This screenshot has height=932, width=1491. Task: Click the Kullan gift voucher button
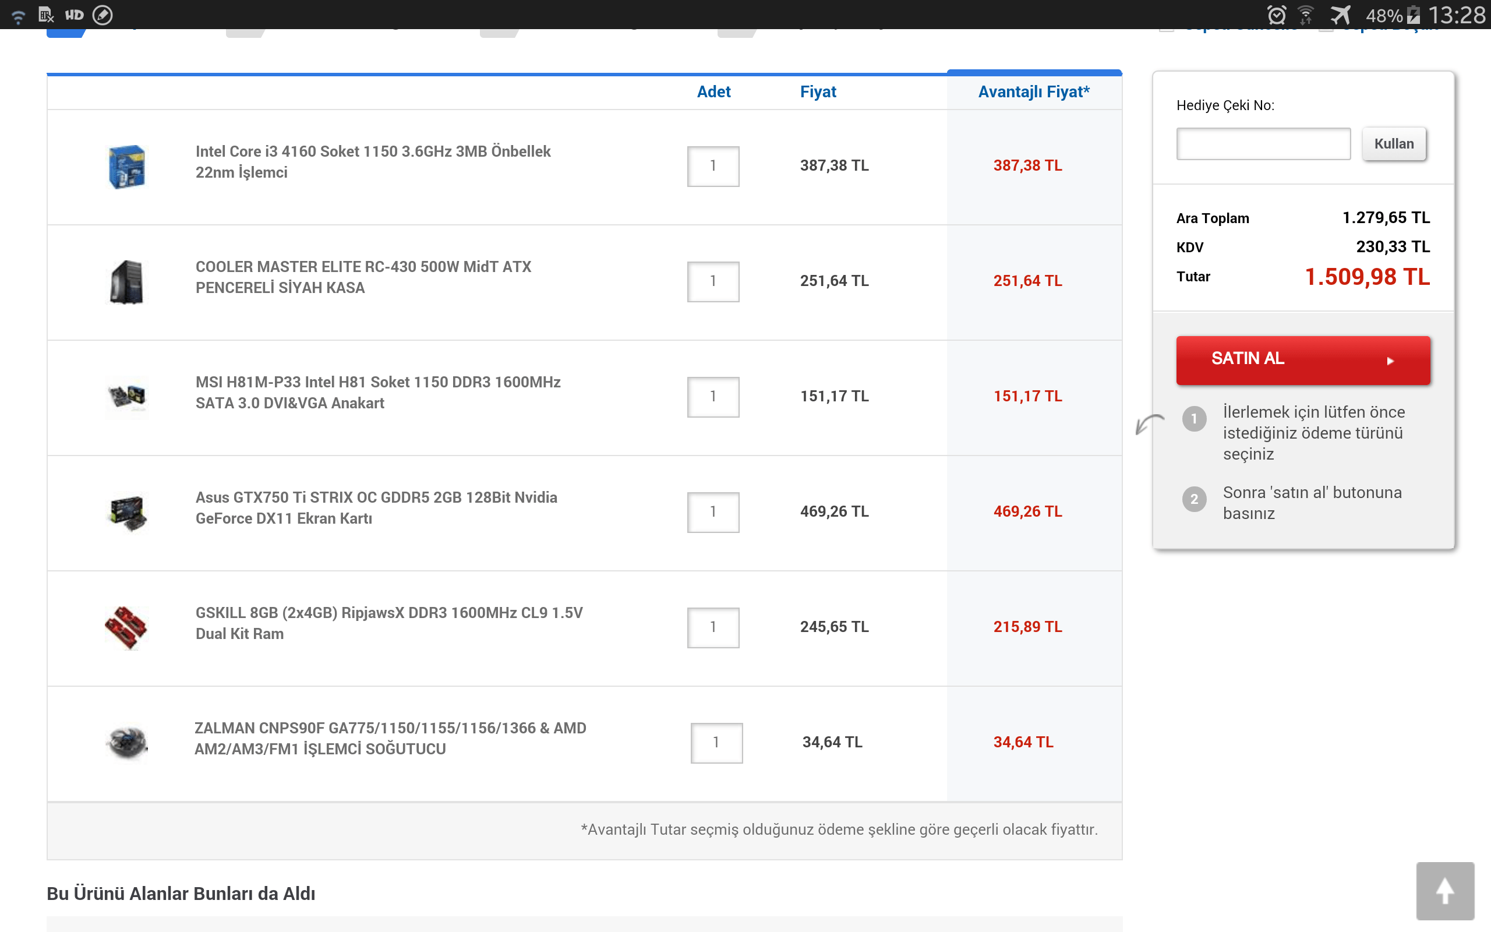coord(1394,144)
